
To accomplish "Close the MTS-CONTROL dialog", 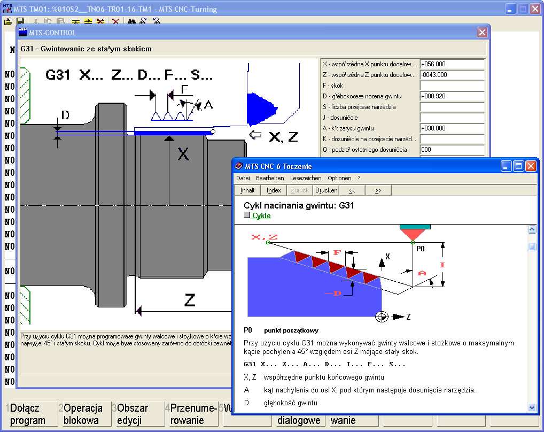I will pyautogui.click(x=482, y=32).
